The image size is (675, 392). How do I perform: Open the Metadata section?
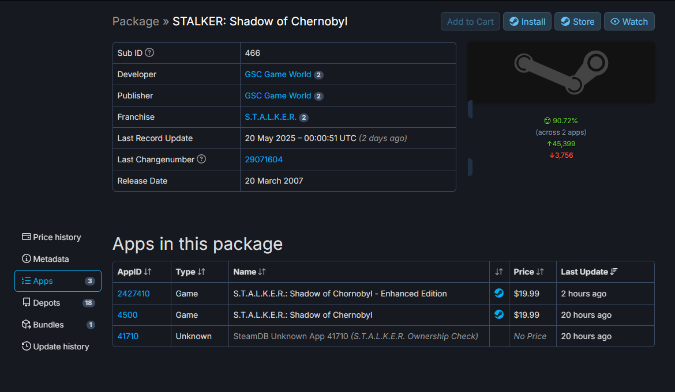pyautogui.click(x=46, y=259)
